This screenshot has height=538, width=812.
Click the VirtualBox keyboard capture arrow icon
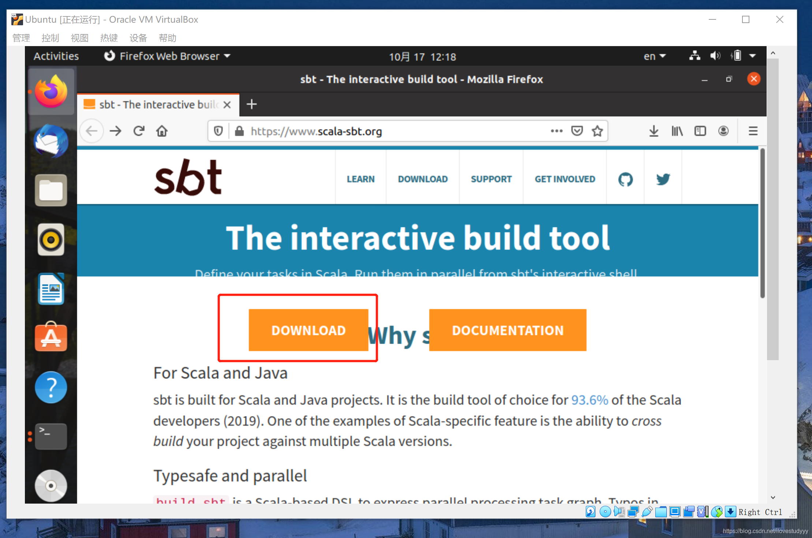[x=730, y=512]
